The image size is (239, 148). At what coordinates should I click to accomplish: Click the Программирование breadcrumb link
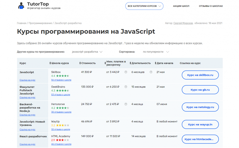[x=40, y=23]
